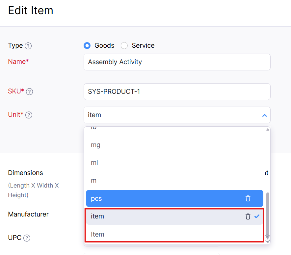The image size is (291, 255).
Task: Click the blue checkmark on item option
Action: [257, 216]
